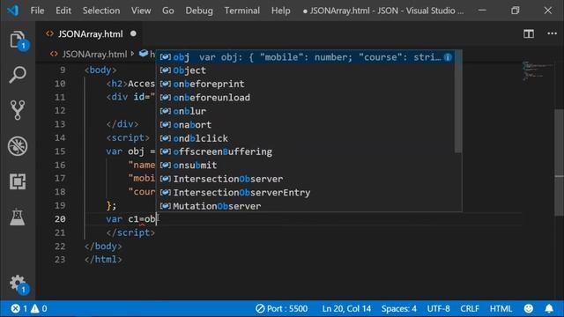Open the Help menu
Screen dimensions: 564x317
pyautogui.click(x=281, y=11)
